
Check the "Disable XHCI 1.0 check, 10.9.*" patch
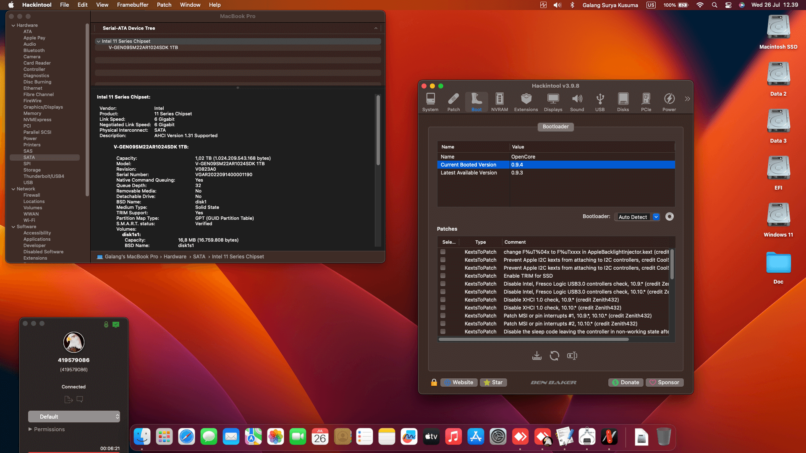tap(443, 299)
